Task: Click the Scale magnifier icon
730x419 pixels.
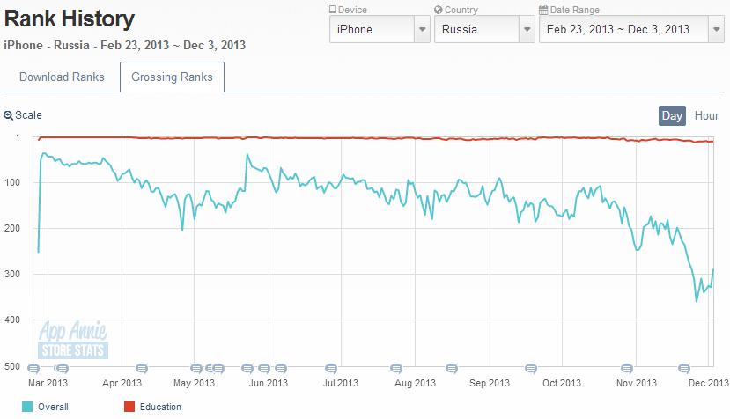Action: pos(8,115)
